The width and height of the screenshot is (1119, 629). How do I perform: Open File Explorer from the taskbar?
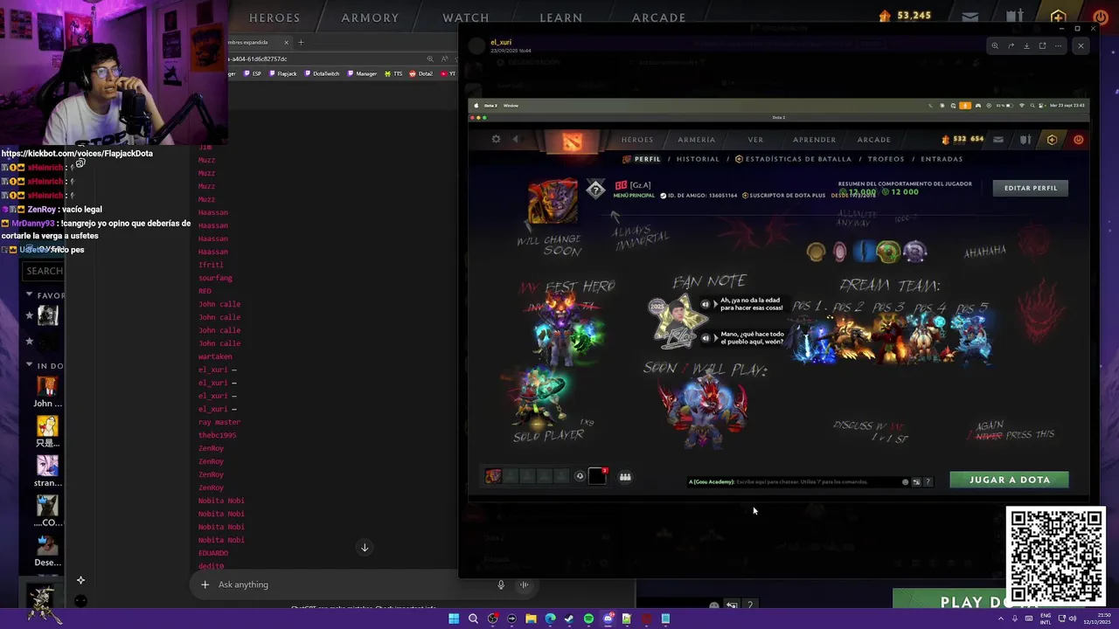coord(531,619)
